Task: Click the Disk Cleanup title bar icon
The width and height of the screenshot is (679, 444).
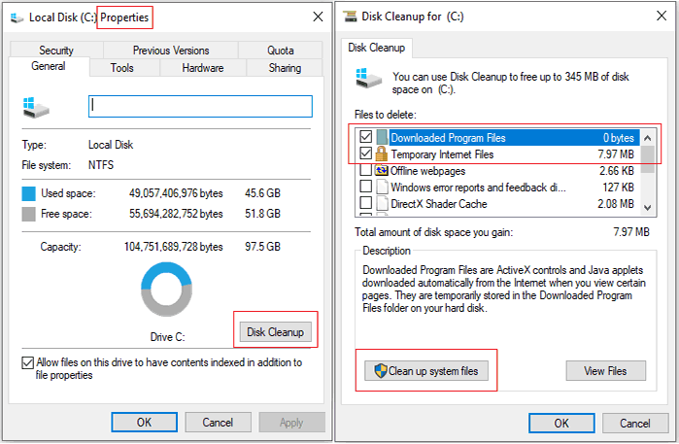Action: tap(350, 17)
